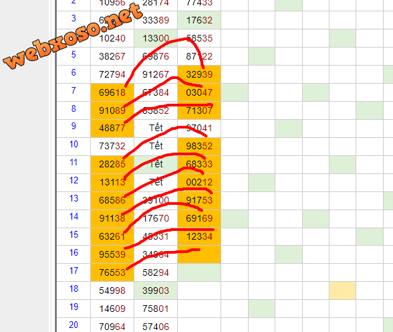
Task: Click the webxoso.net watermark logo
Action: coord(73,36)
